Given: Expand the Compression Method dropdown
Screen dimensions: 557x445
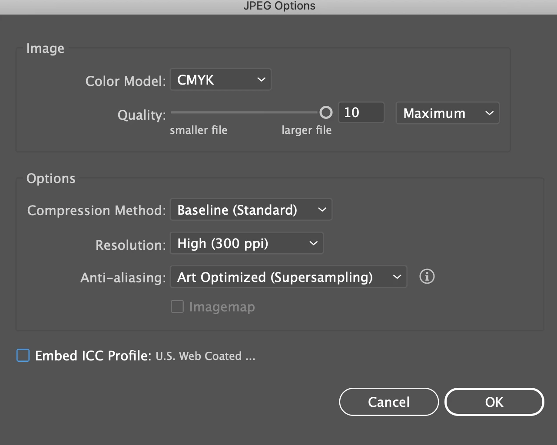Looking at the screenshot, I should [251, 210].
